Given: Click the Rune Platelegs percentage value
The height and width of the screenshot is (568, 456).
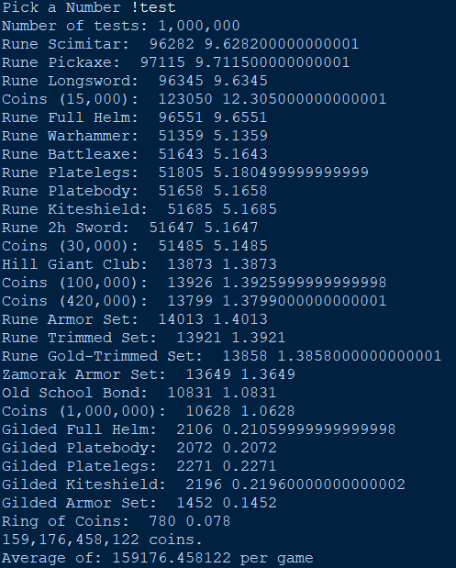Looking at the screenshot, I should tap(291, 173).
